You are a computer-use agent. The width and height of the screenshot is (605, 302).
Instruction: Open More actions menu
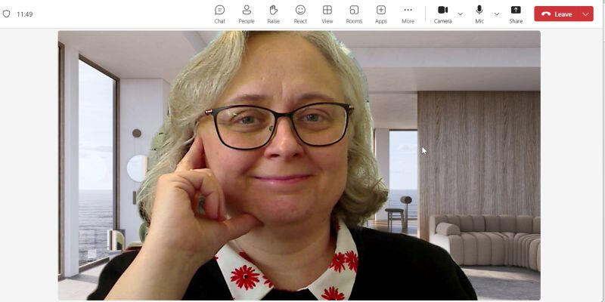[x=408, y=14]
